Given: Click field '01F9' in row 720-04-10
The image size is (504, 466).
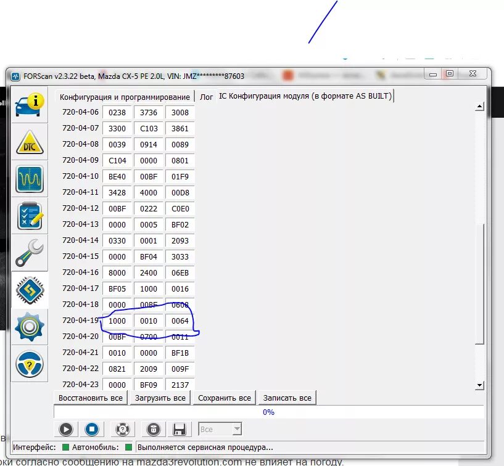Looking at the screenshot, I should pyautogui.click(x=180, y=177).
